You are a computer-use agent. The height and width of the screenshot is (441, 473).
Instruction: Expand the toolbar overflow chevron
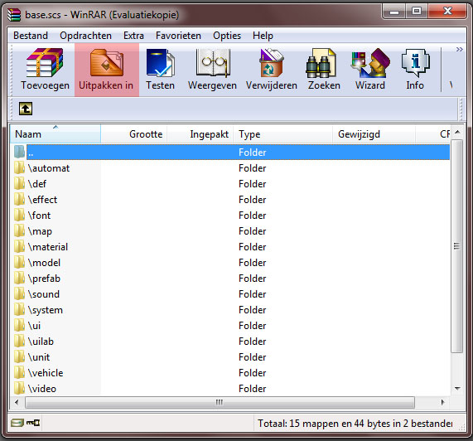[459, 49]
